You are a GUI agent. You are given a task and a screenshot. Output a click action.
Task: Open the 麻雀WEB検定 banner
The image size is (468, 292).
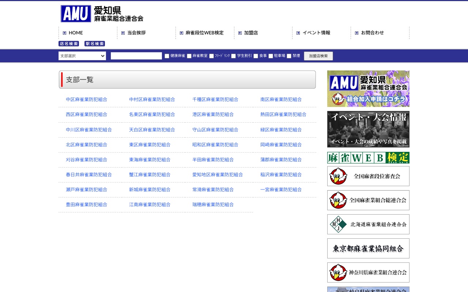point(368,158)
